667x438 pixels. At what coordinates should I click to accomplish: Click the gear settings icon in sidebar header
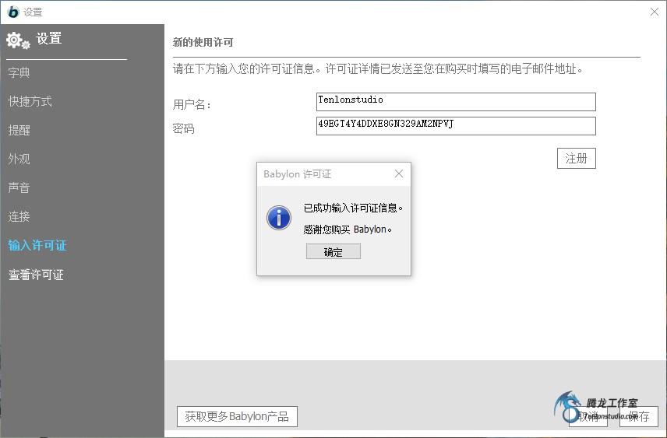(x=18, y=40)
